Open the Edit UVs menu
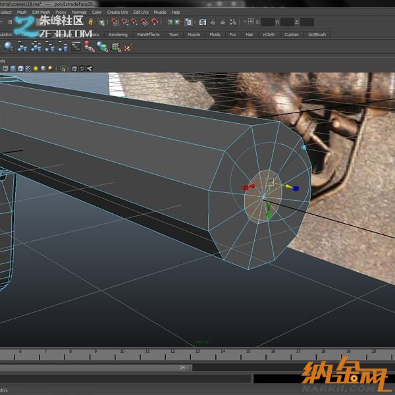 click(x=141, y=12)
